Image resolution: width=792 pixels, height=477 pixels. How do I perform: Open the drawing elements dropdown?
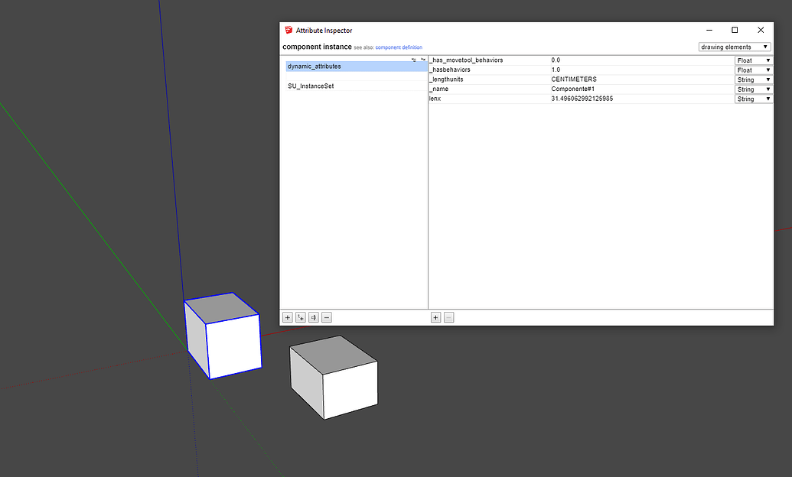tap(734, 47)
